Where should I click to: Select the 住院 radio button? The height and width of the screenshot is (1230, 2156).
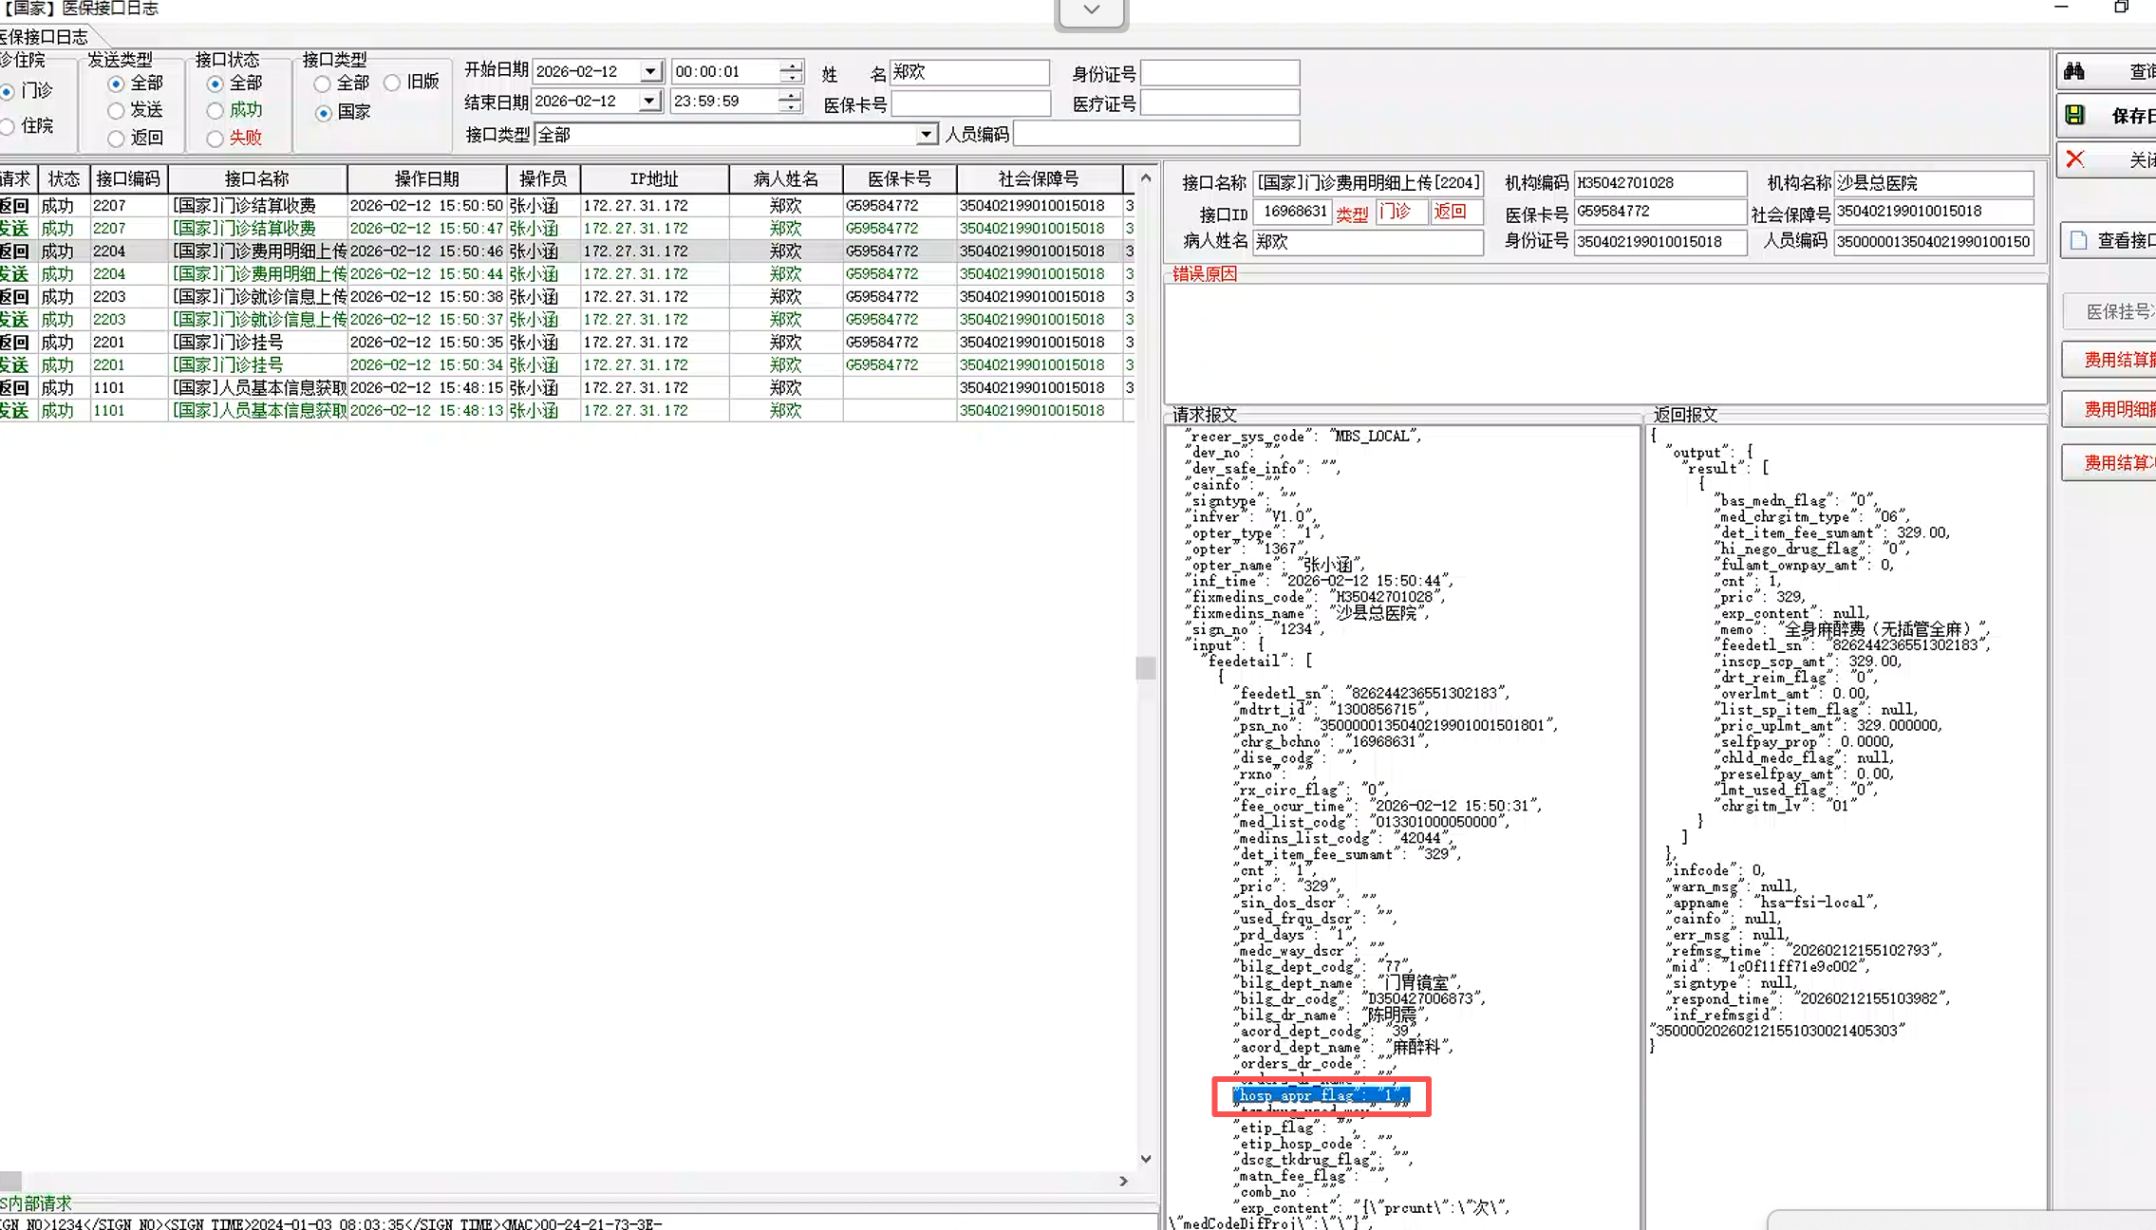point(8,126)
